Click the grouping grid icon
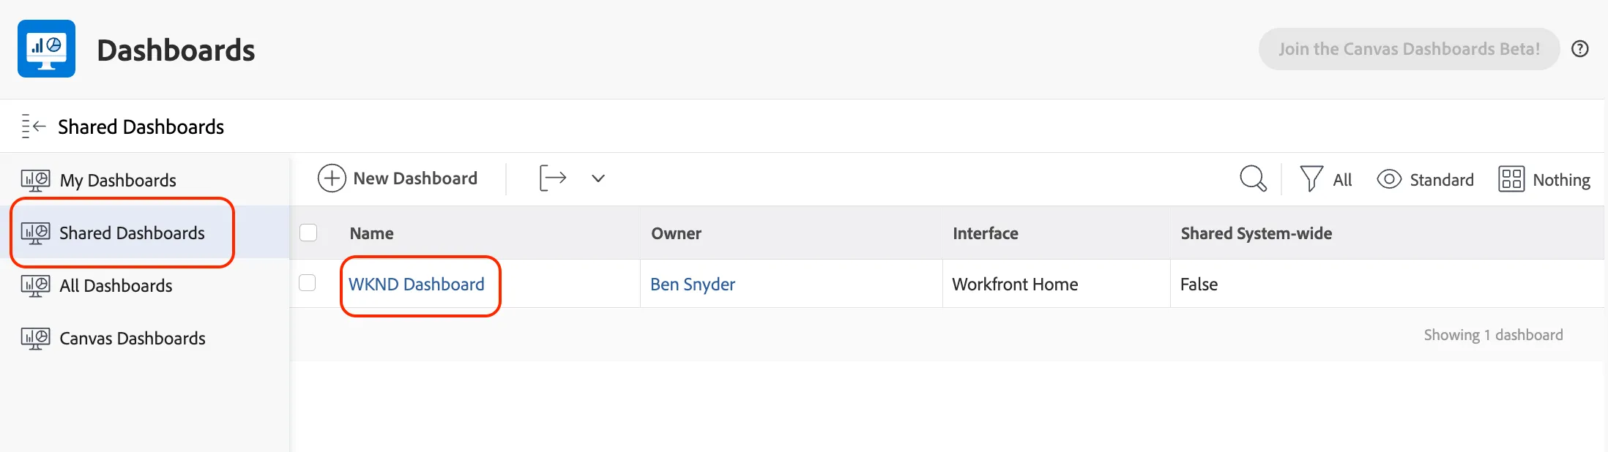The height and width of the screenshot is (452, 1608). click(1511, 179)
